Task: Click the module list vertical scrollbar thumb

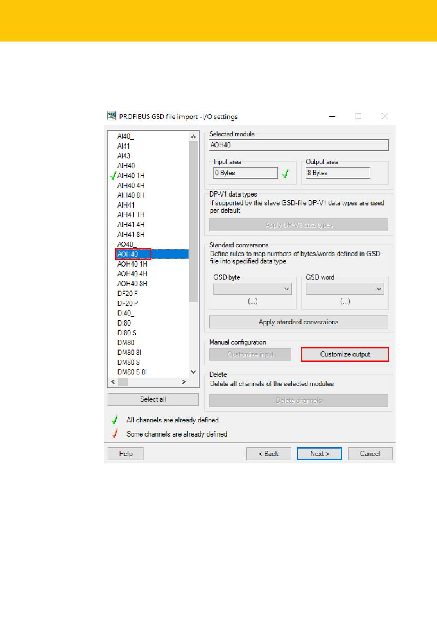Action: click(x=193, y=222)
